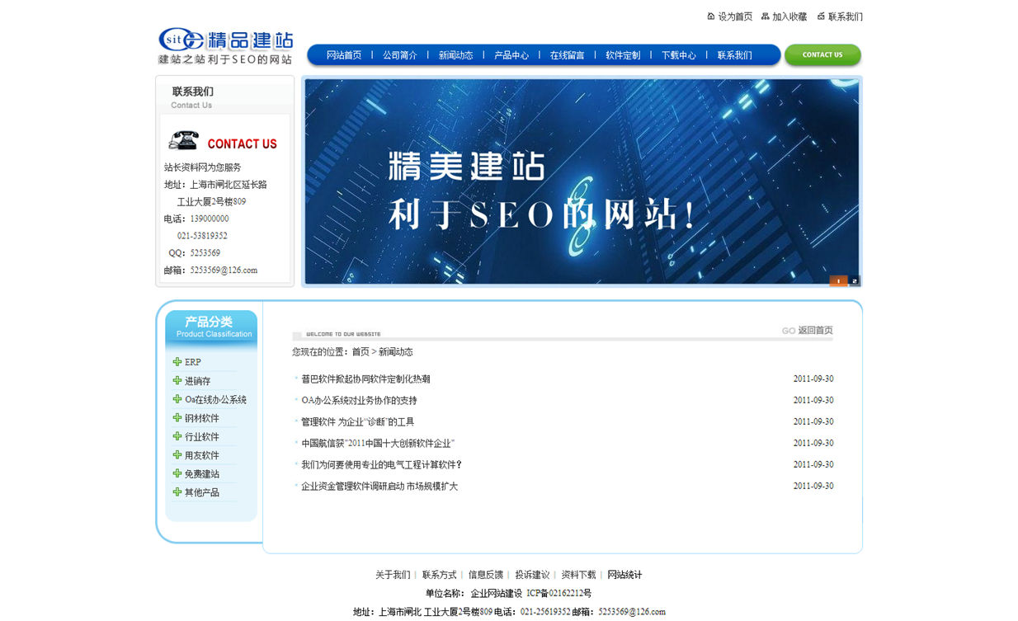Click the telephone icon next to CONTACT US
The height and width of the screenshot is (621, 1018).
point(183,140)
